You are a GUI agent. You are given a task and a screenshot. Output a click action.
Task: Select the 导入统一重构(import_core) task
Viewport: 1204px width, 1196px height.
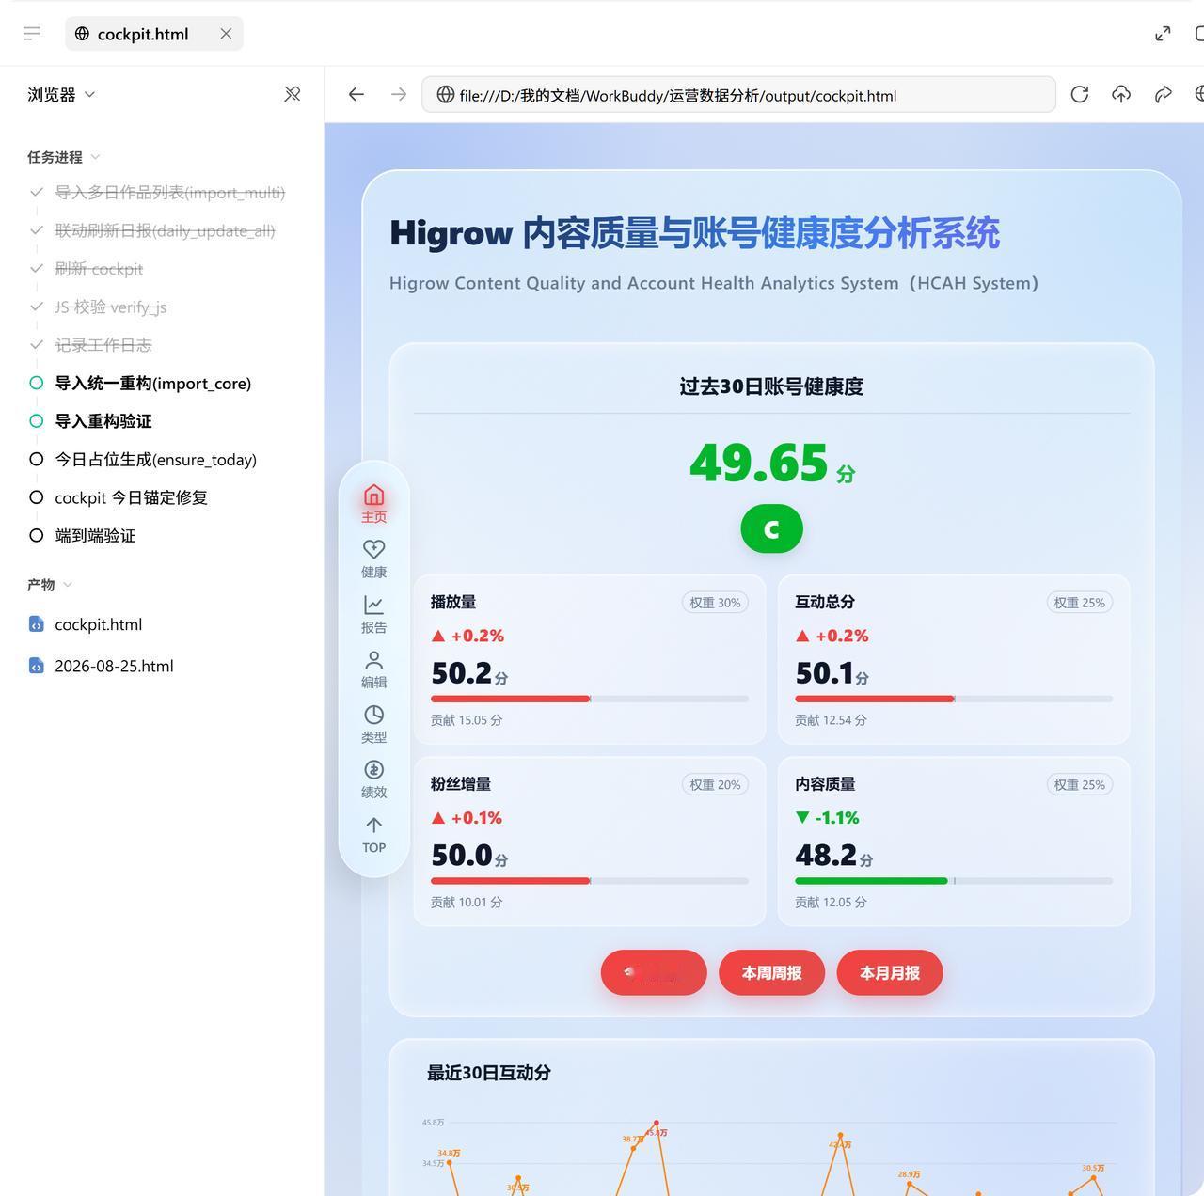tap(152, 383)
